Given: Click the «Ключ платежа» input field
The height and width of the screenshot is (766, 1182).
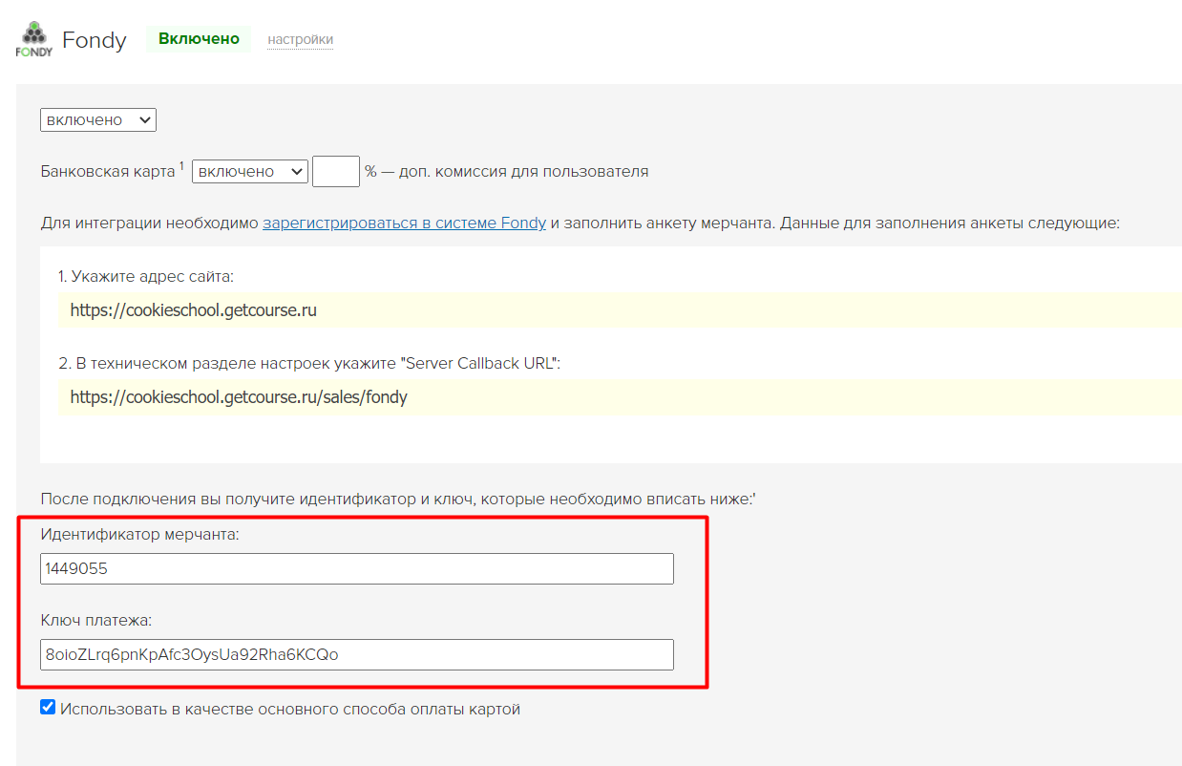Looking at the screenshot, I should [x=357, y=654].
